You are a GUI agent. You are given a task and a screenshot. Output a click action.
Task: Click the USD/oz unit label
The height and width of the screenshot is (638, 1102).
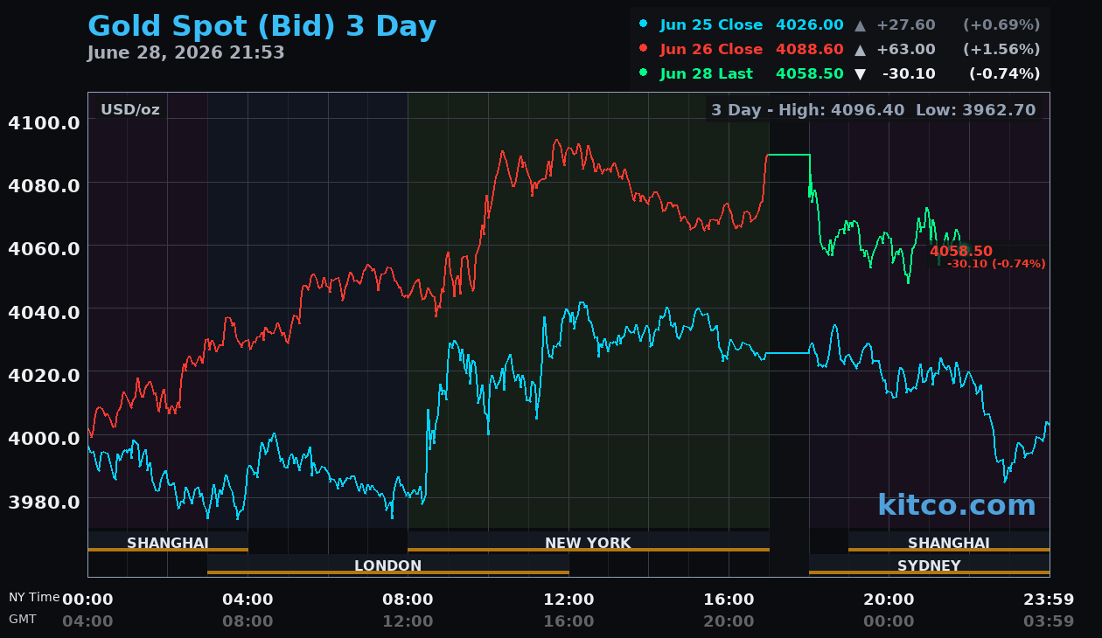(x=130, y=110)
